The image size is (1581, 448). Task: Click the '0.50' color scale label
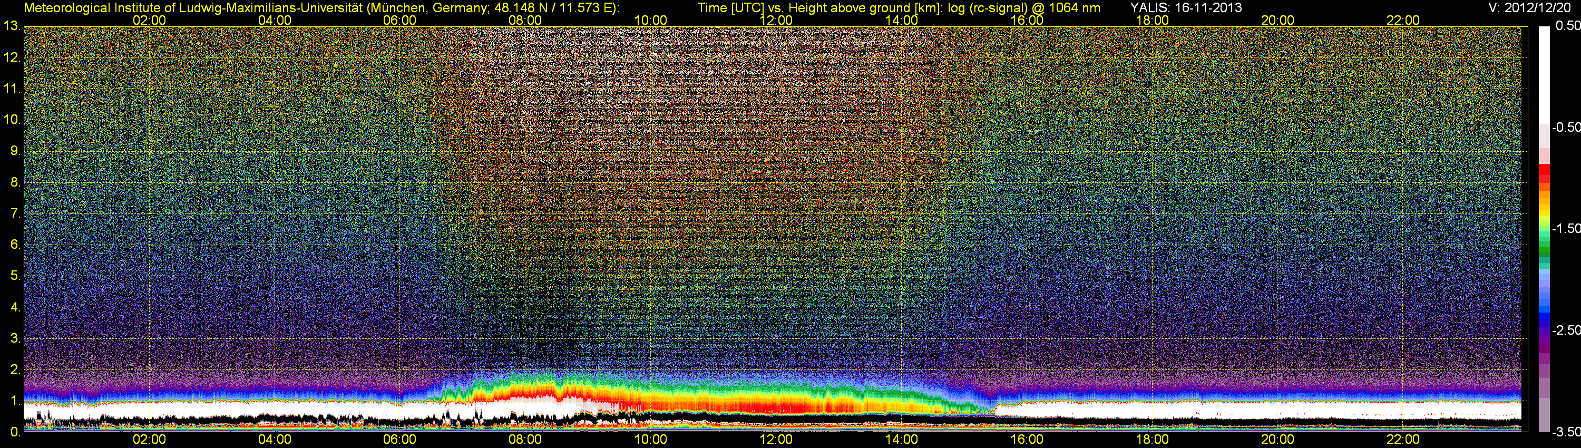pos(1567,26)
